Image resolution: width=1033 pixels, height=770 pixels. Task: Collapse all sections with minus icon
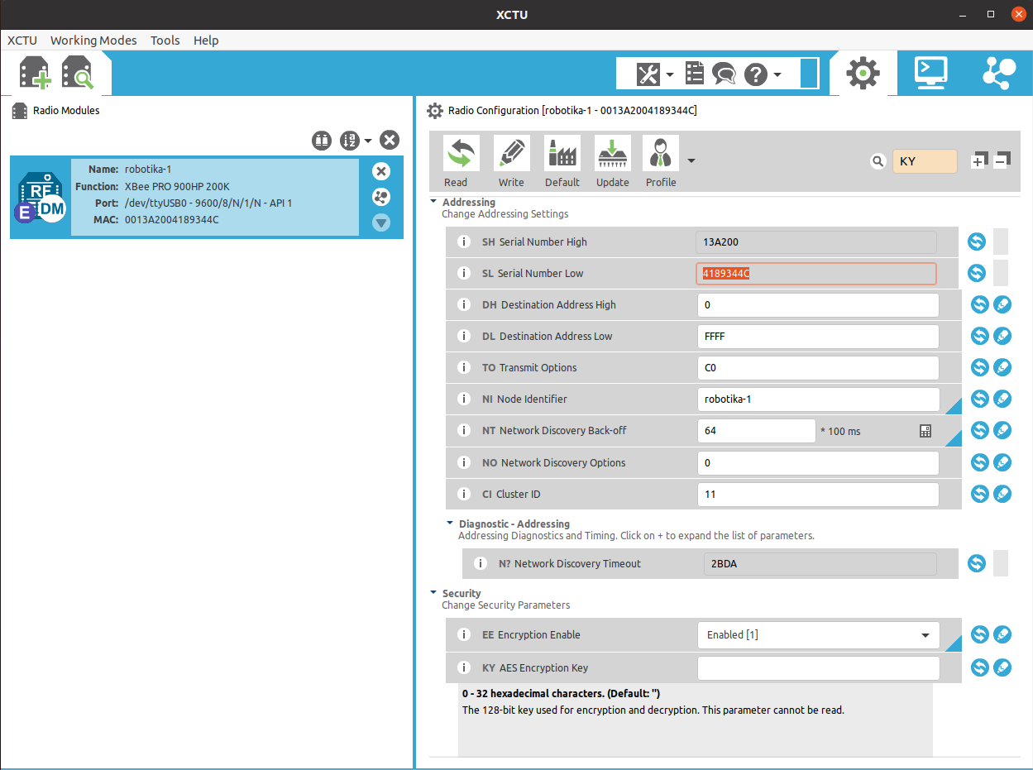tap(1002, 160)
